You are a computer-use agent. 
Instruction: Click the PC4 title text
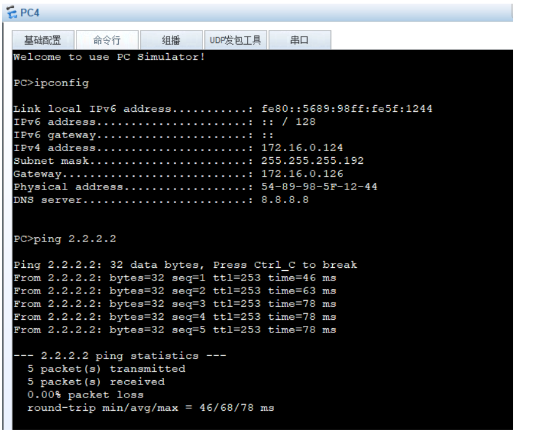29,13
